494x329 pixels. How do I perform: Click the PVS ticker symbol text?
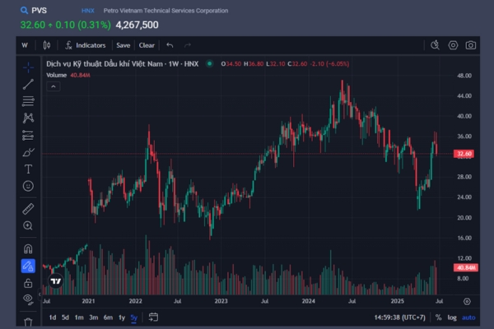(39, 11)
